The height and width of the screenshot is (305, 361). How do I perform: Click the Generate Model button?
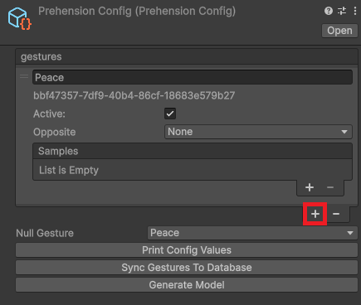coord(187,285)
